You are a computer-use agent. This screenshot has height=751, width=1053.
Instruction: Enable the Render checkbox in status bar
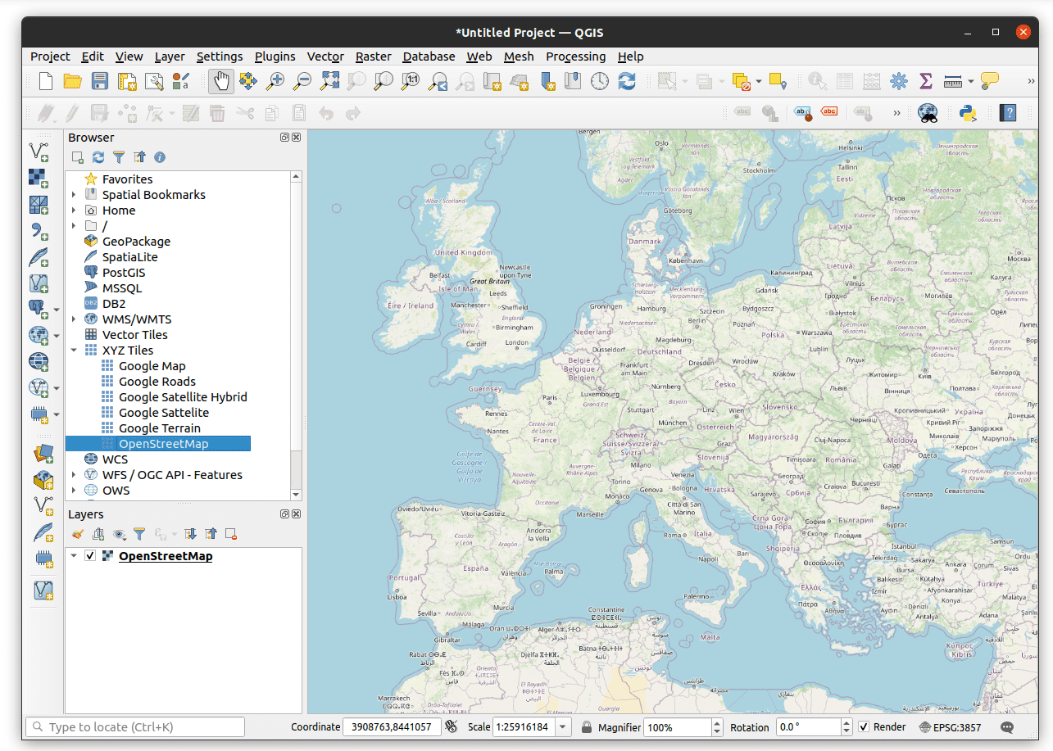tap(864, 727)
